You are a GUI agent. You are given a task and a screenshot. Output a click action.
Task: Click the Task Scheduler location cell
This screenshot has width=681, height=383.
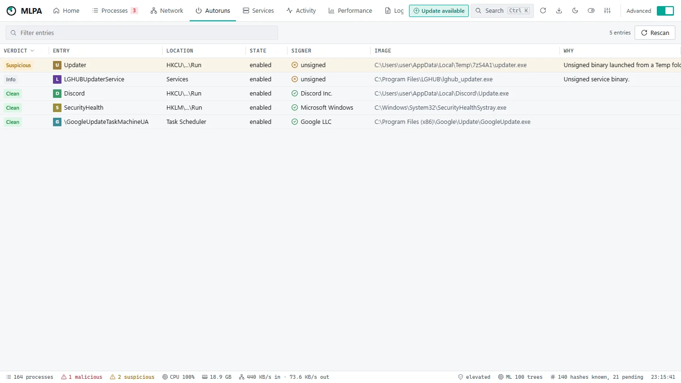coord(186,122)
